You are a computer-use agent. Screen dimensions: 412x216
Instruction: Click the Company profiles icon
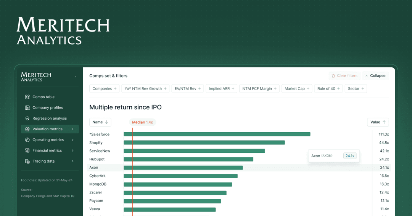[27, 107]
